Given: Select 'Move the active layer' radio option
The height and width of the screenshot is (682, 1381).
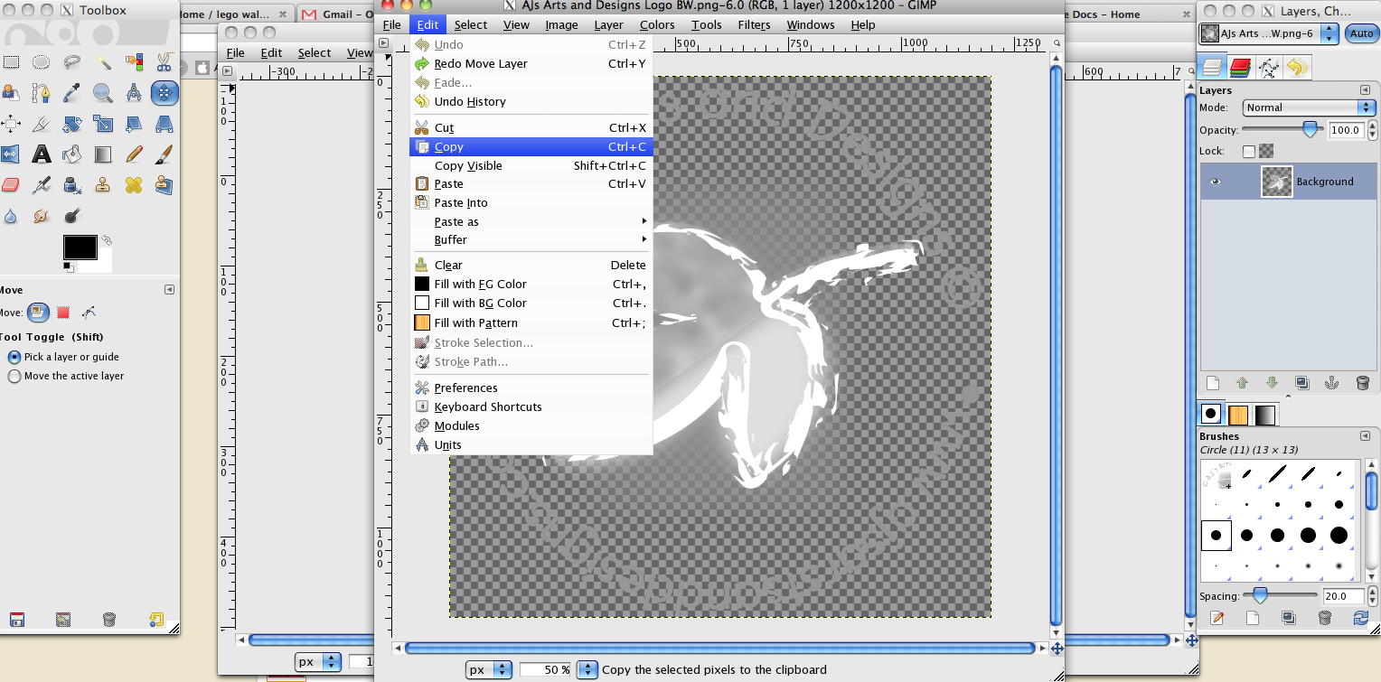Looking at the screenshot, I should [14, 377].
